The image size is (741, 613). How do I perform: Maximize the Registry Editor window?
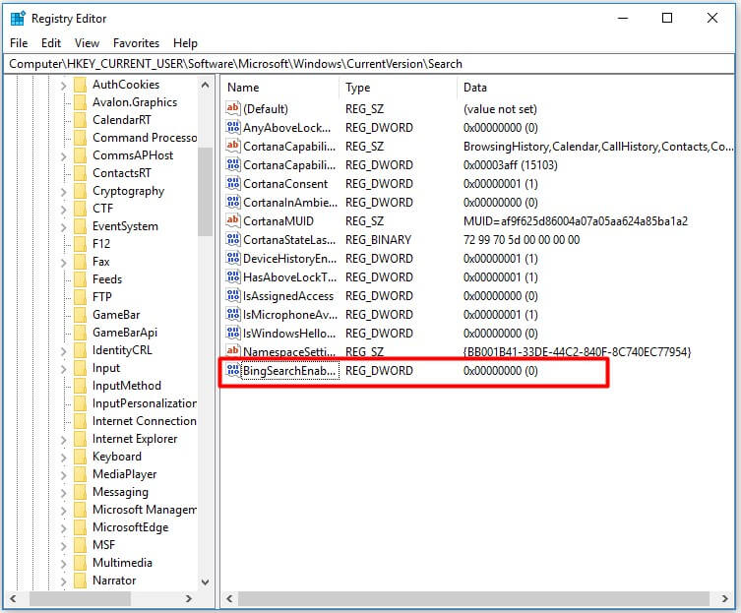[x=667, y=18]
